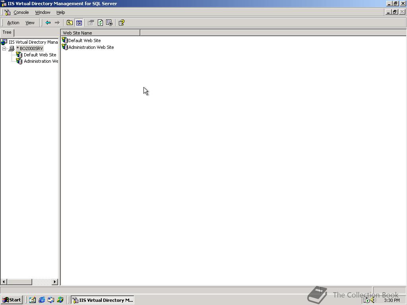Click the Export List toolbar icon
The image size is (407, 305).
[x=109, y=23]
